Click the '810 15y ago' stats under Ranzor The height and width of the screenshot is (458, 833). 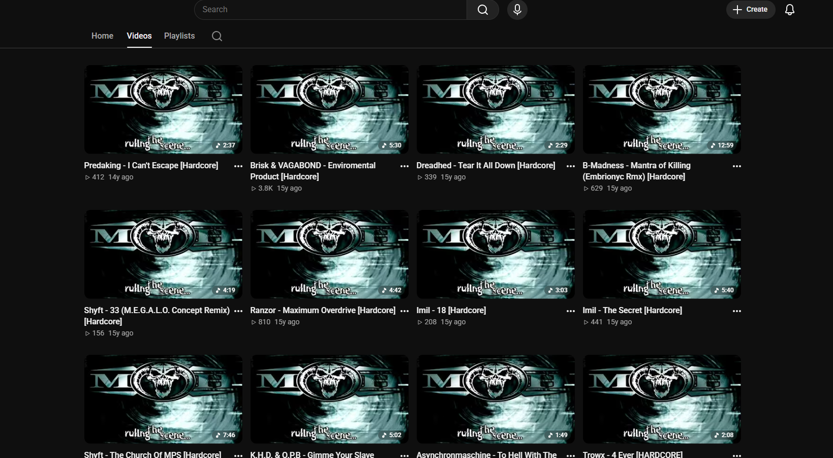point(275,322)
